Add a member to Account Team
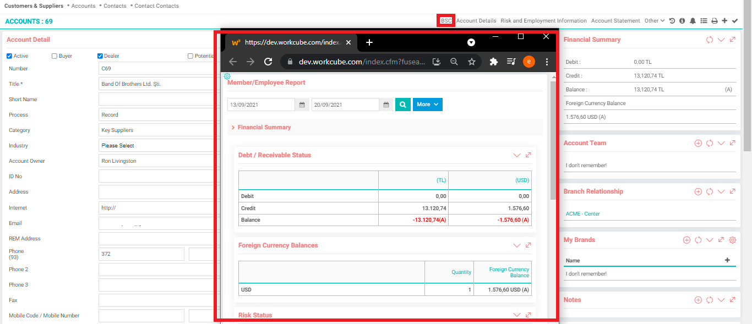Image resolution: width=752 pixels, height=324 pixels. [698, 143]
